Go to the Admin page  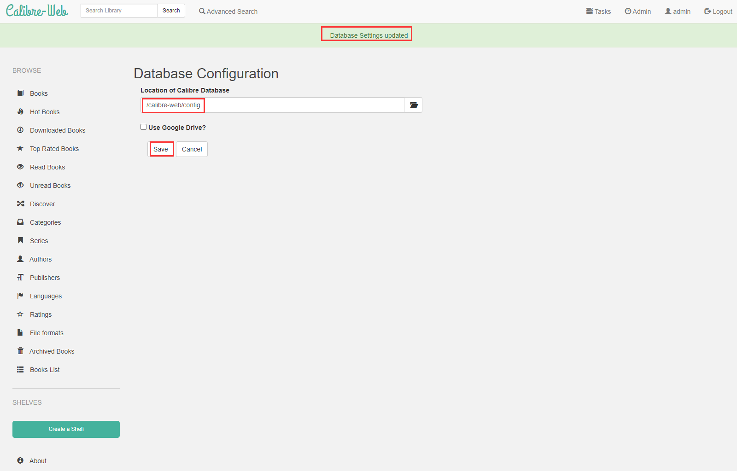pos(638,12)
